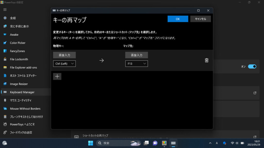The width and height of the screenshot is (264, 148).
Task: Expand the Ctrl (Left) physical key dropdown
Action: 64,64
